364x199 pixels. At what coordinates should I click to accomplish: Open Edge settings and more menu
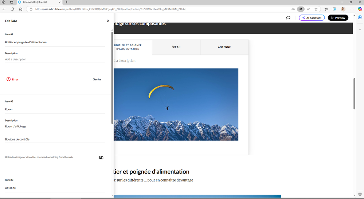352,9
